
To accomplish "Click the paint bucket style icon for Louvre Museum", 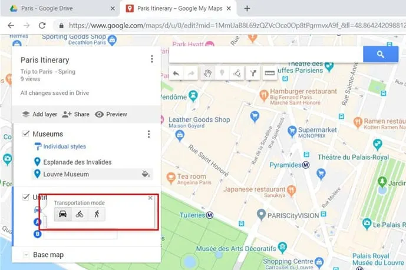I will point(146,174).
